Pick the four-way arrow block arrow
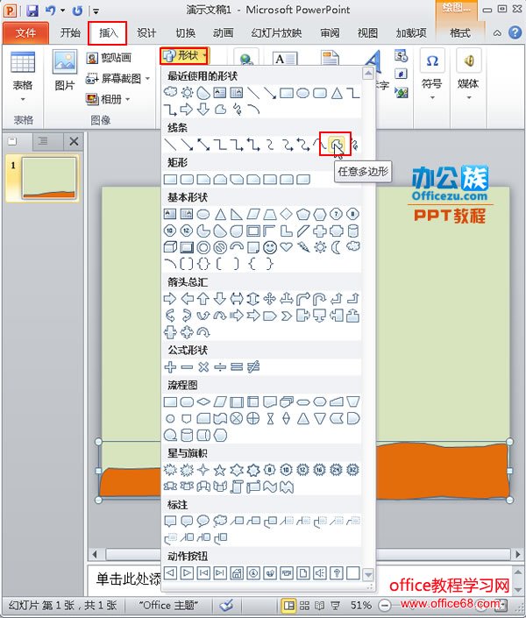This screenshot has width=526, height=618. [x=270, y=299]
